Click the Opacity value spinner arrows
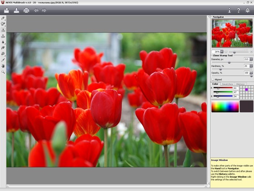 (251, 73)
